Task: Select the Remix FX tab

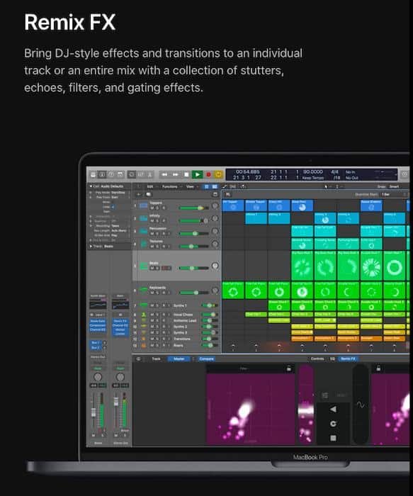Action: 348,359
